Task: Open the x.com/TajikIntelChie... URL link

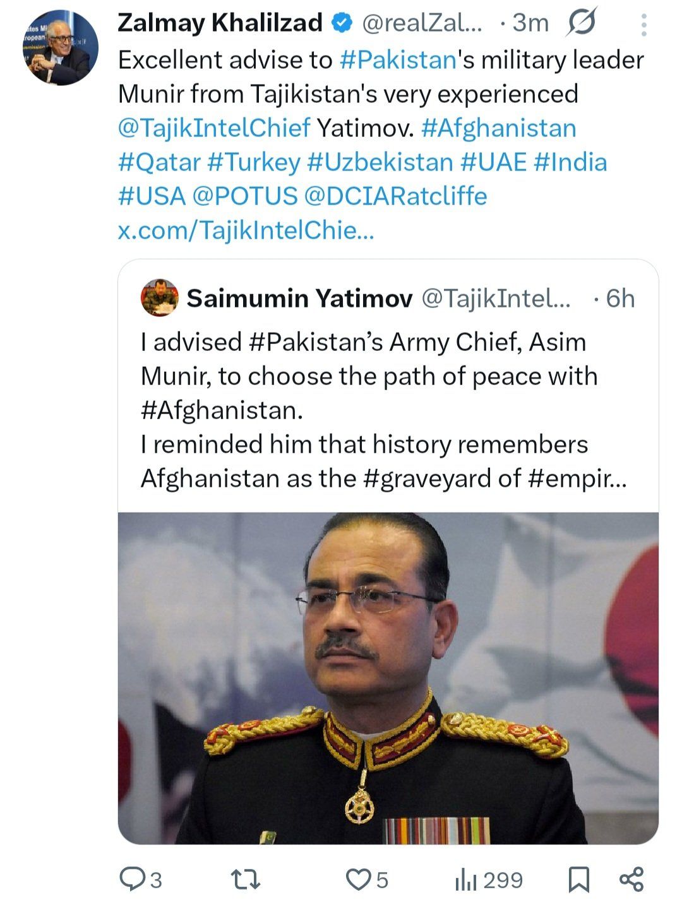Action: click(246, 230)
